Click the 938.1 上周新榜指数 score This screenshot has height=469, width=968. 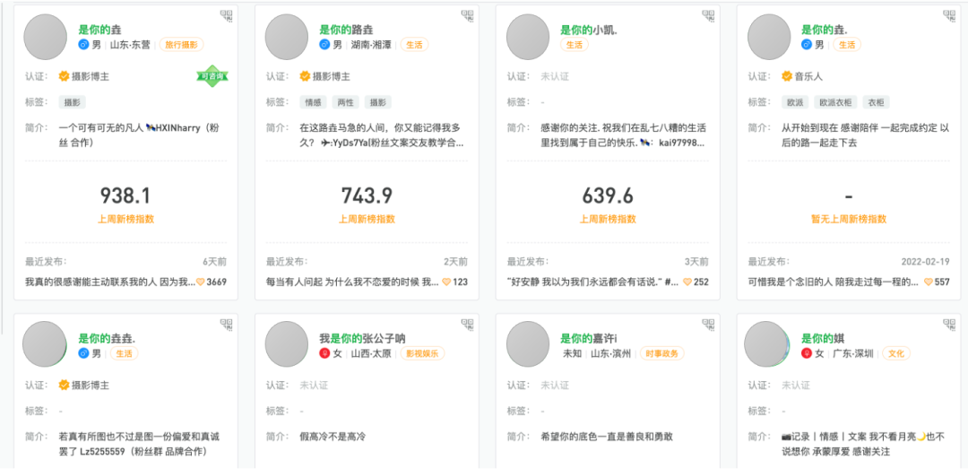tap(125, 195)
